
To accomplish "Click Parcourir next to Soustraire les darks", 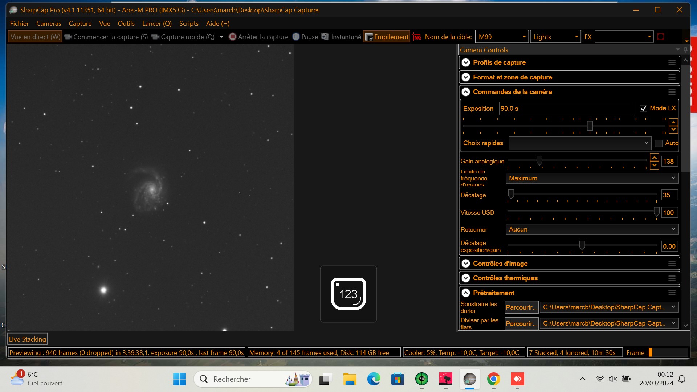I will tap(521, 307).
